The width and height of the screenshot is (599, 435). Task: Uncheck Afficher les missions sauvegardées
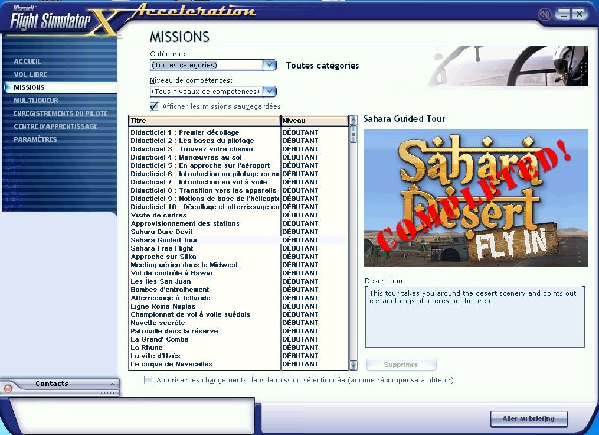[x=155, y=106]
